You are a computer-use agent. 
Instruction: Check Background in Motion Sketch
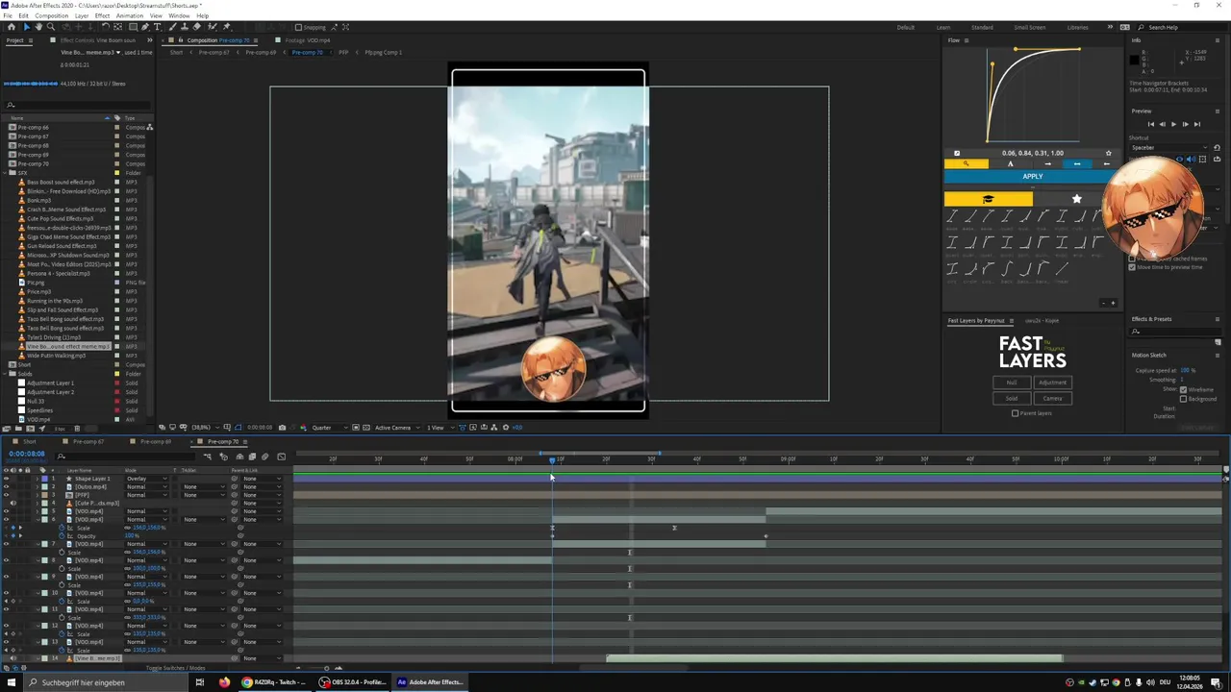pos(1183,399)
